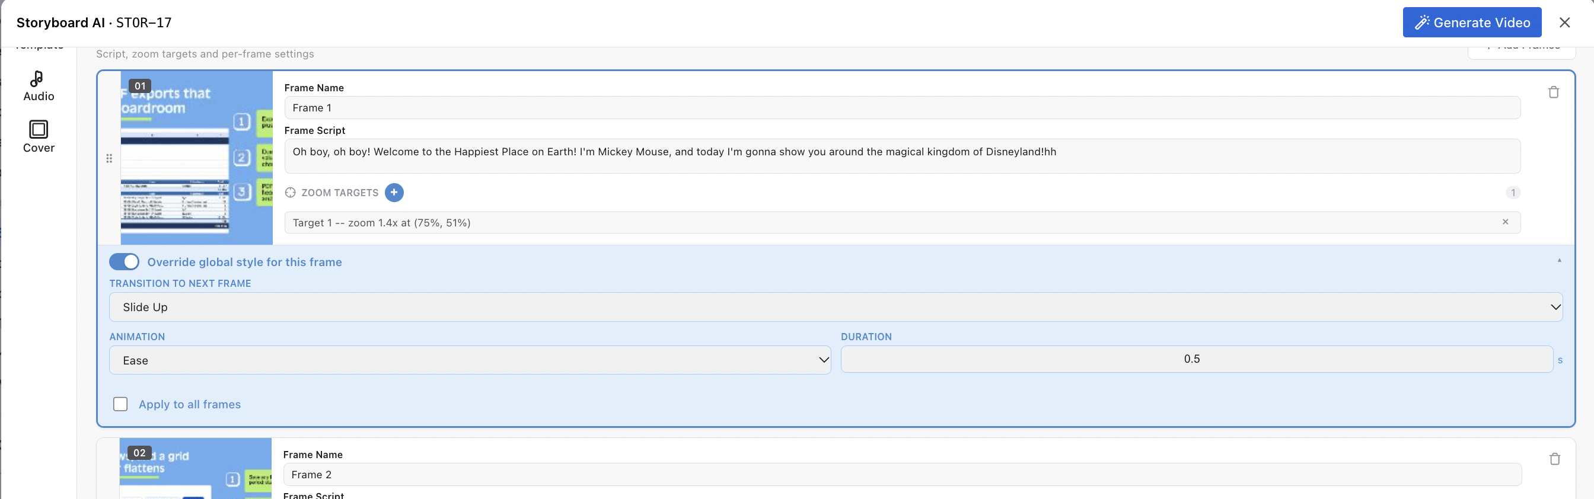Screen dimensions: 1594x499
Task: Open the Cover section in sidebar
Action: click(39, 137)
